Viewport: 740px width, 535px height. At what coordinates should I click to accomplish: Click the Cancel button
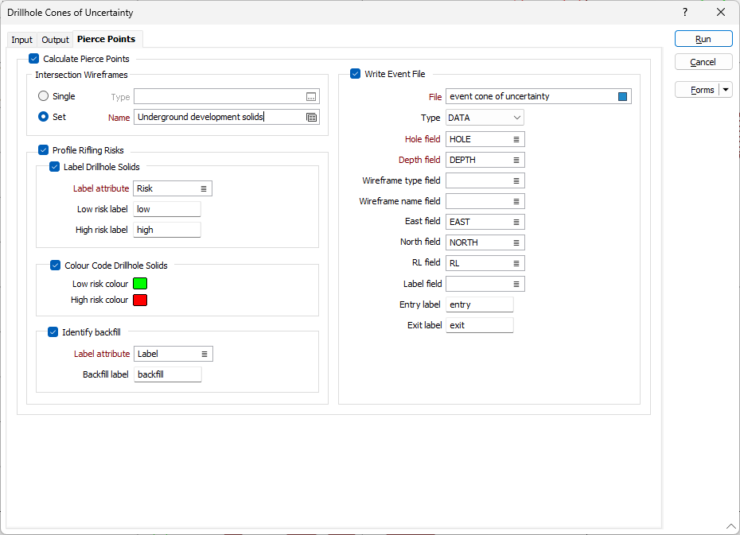coord(703,62)
